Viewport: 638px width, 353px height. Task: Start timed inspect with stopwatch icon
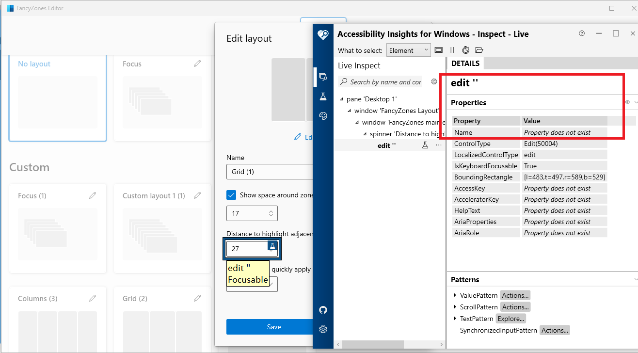[x=465, y=50]
